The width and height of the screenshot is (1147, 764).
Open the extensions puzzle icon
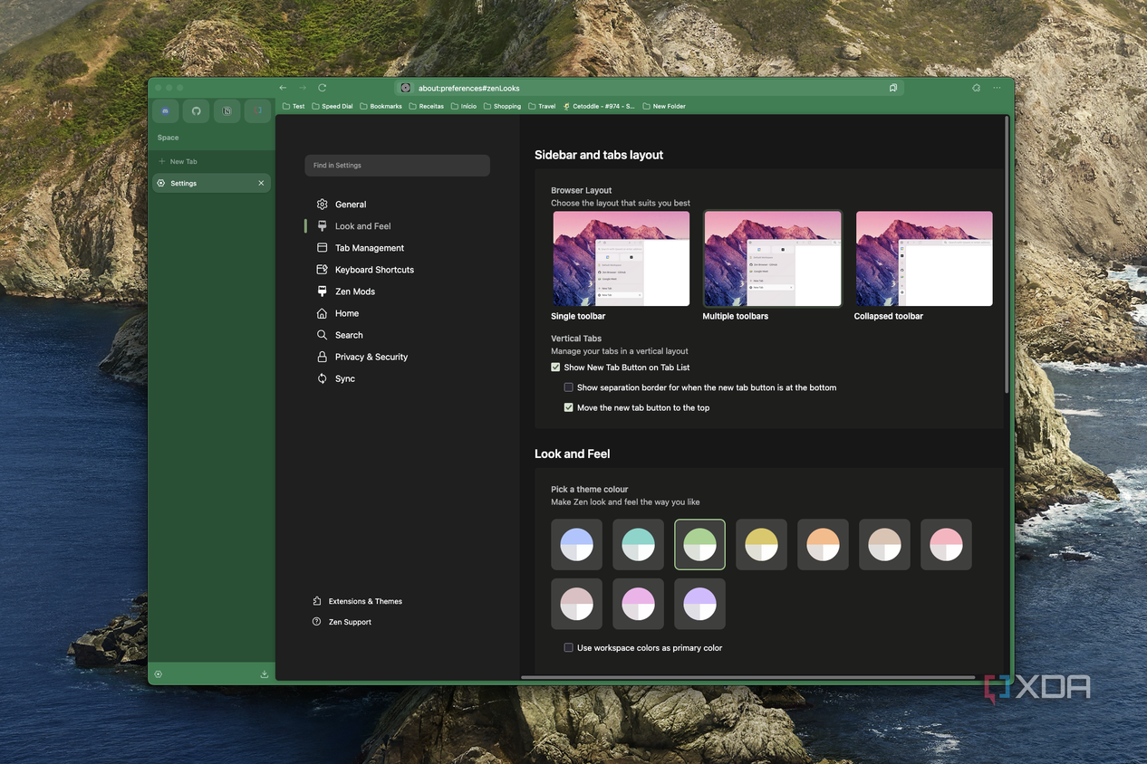click(976, 88)
